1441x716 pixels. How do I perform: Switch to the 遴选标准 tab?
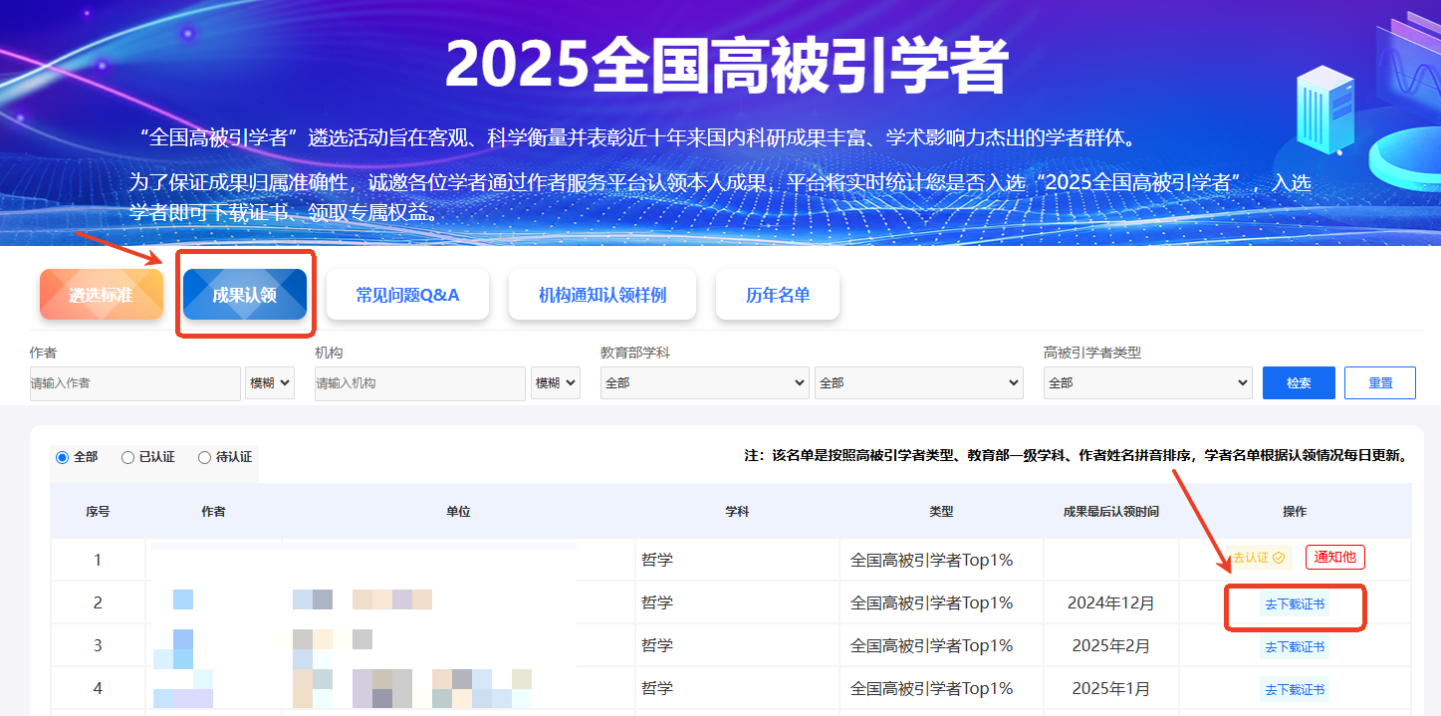(x=101, y=295)
